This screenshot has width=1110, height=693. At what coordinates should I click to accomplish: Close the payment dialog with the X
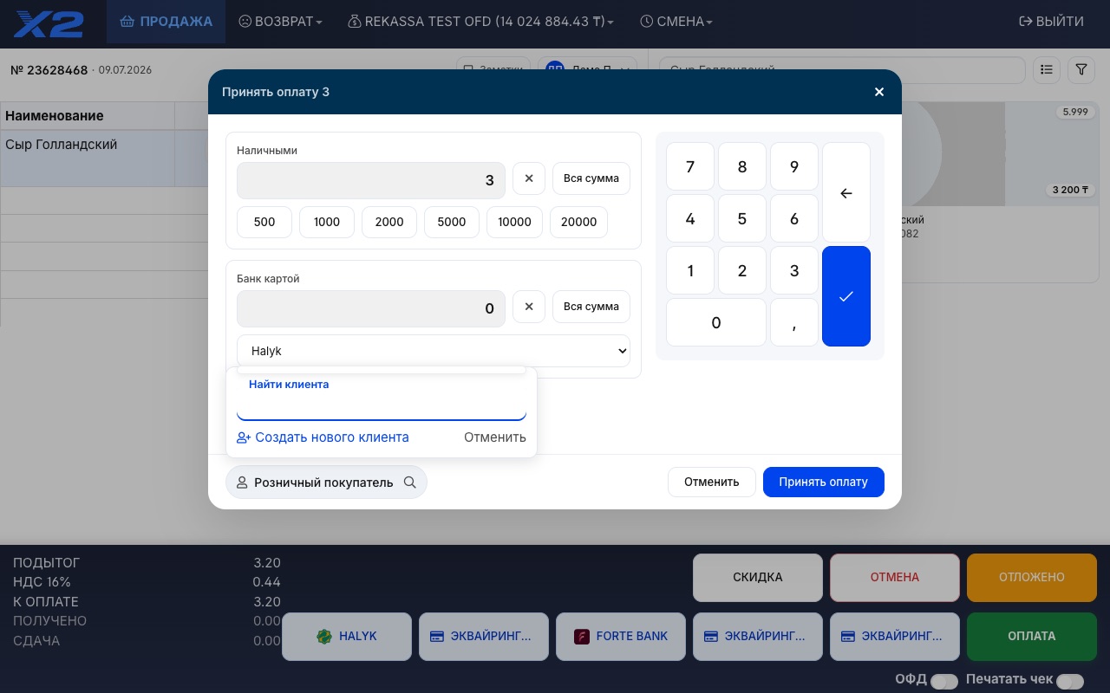point(879,92)
